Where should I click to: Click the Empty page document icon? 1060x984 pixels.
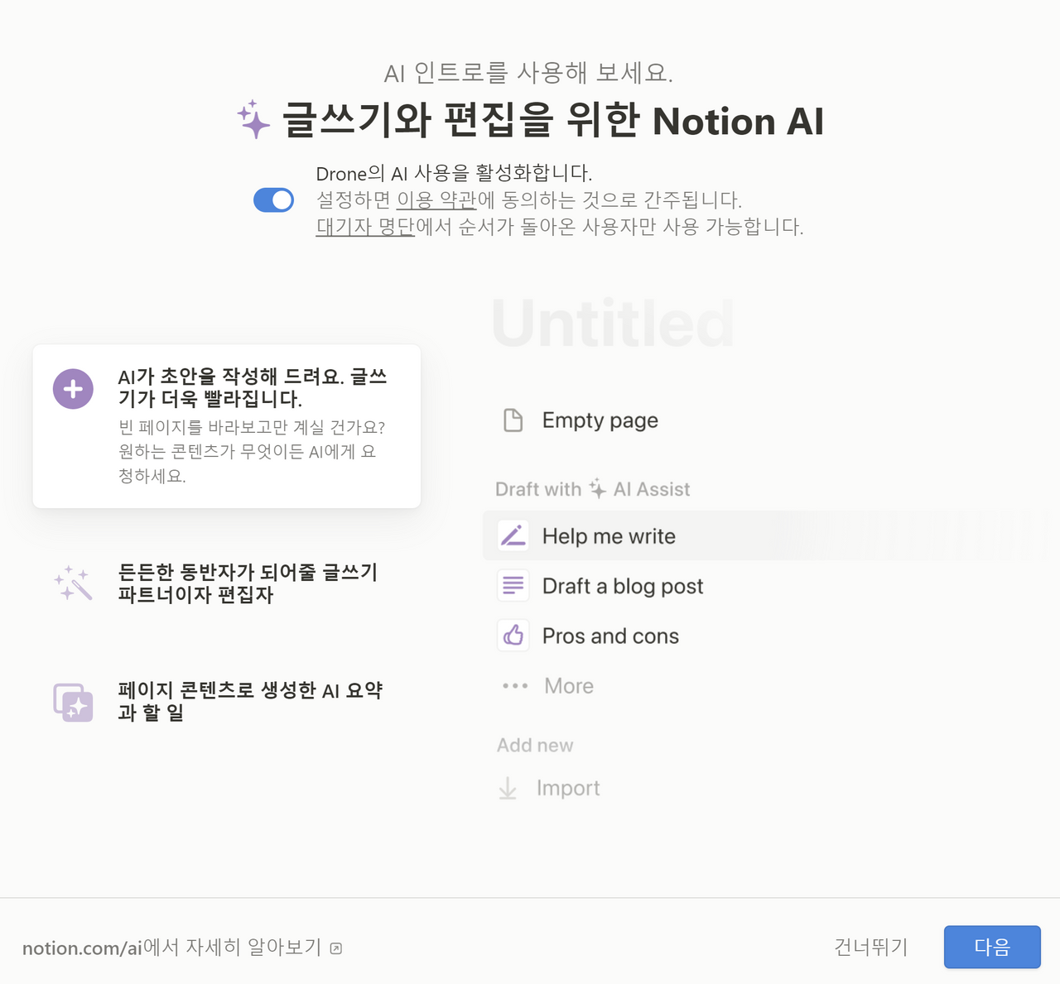point(513,420)
